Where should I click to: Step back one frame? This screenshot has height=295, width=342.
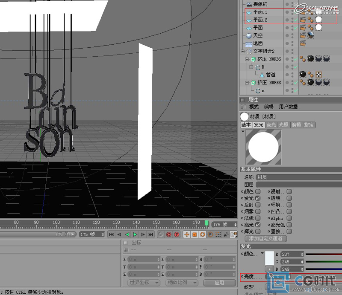click(119, 234)
